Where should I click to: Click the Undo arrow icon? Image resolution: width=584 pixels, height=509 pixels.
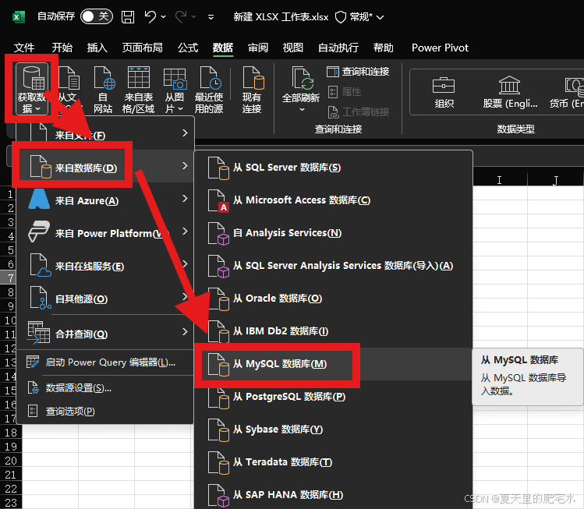(150, 16)
